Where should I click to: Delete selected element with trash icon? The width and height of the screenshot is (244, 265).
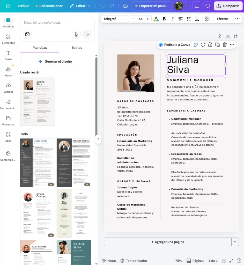click(225, 45)
